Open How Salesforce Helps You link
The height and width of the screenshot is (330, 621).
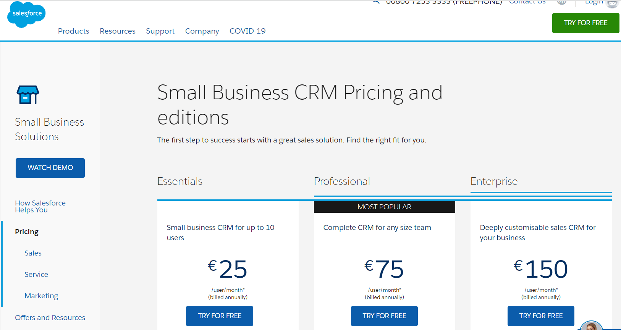[x=40, y=206]
